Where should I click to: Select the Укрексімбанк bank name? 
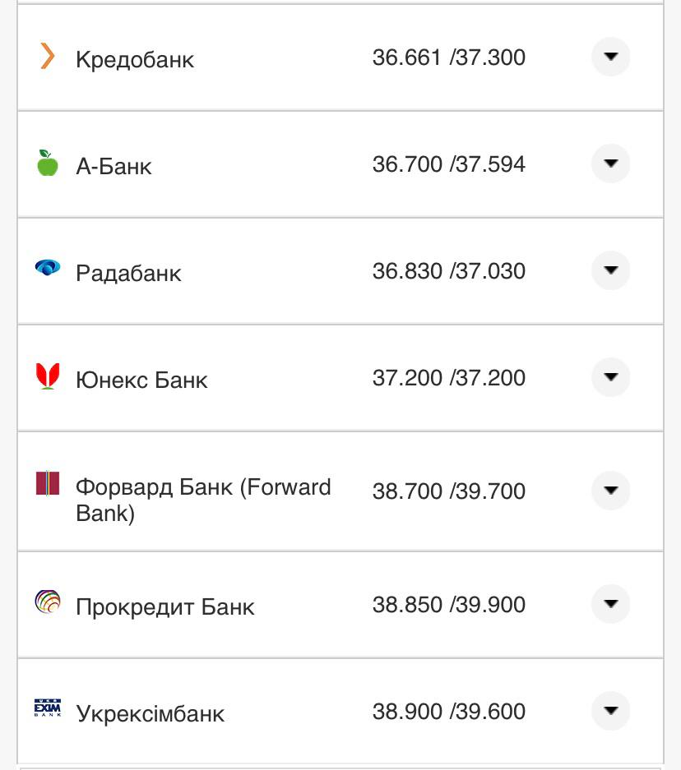tap(150, 713)
